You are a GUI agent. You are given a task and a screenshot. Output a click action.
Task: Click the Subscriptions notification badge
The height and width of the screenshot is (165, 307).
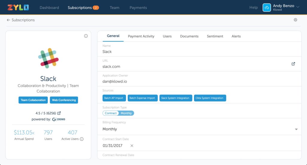point(96,7)
